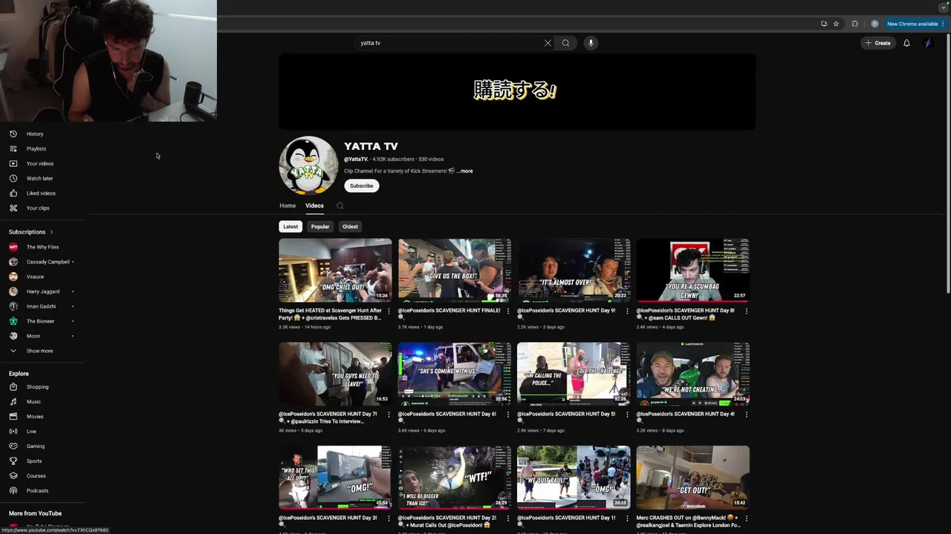Open Harry Jaggard subscription
Viewport: 951px width, 534px height.
(42, 291)
